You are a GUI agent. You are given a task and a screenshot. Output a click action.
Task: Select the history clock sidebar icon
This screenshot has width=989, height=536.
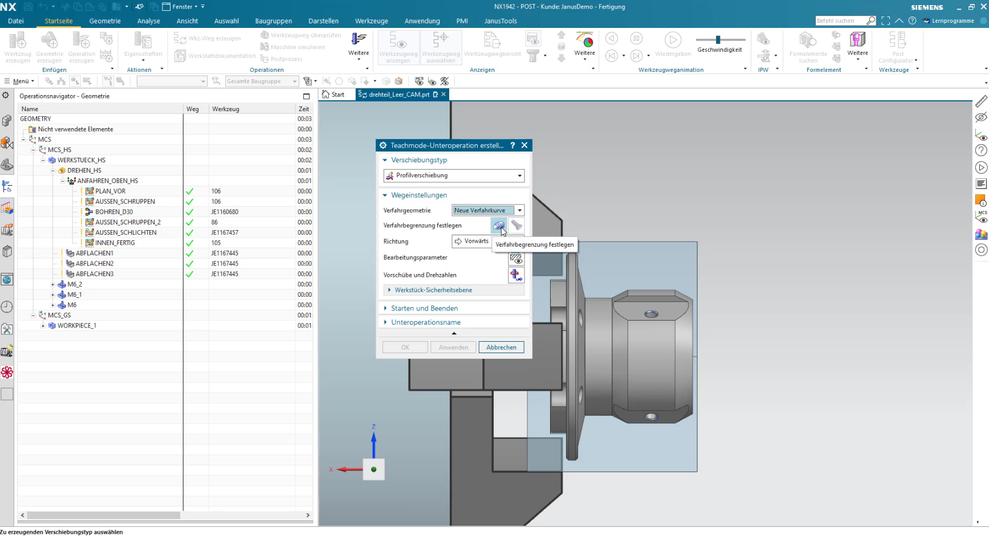(x=7, y=307)
